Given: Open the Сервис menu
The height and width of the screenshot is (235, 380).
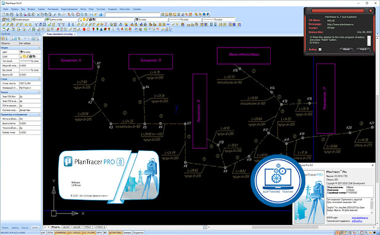Looking at the screenshot, I should (x=41, y=9).
